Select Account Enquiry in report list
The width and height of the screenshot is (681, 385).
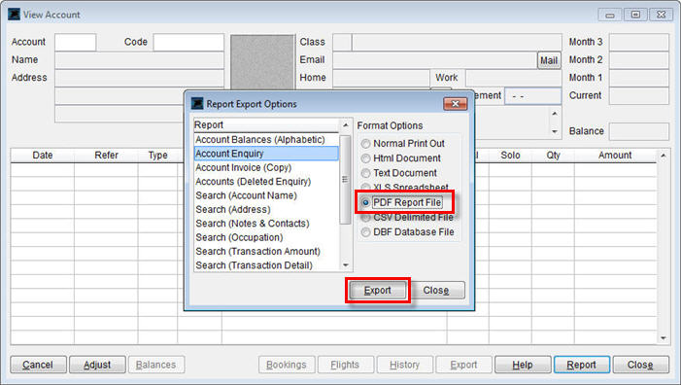click(x=266, y=154)
